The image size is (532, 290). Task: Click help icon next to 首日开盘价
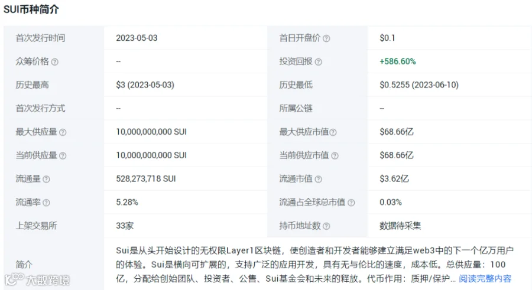(326, 38)
